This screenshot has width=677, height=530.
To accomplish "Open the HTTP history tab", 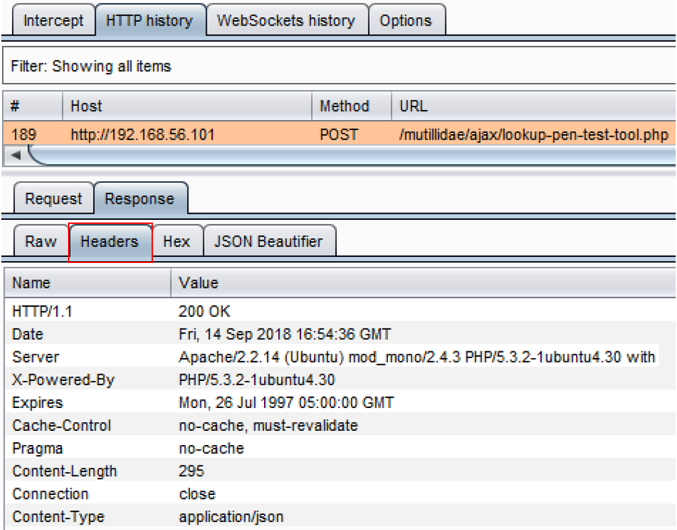I will tap(150, 20).
